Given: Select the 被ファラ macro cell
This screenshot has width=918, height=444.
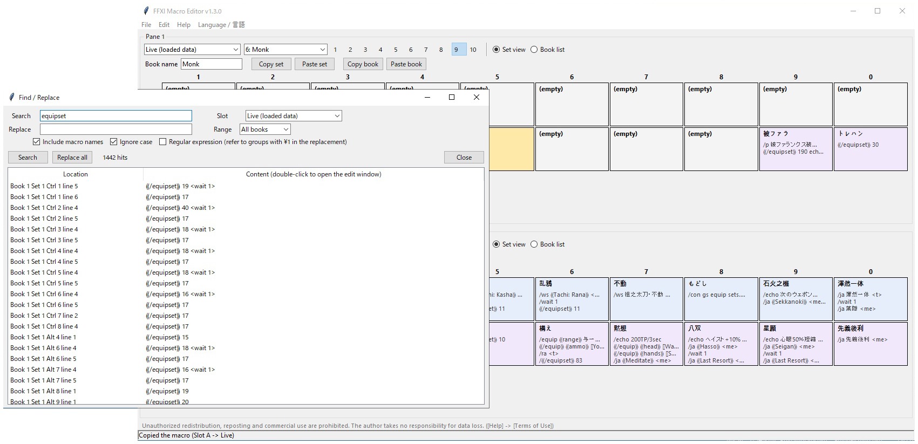Looking at the screenshot, I should [796, 149].
